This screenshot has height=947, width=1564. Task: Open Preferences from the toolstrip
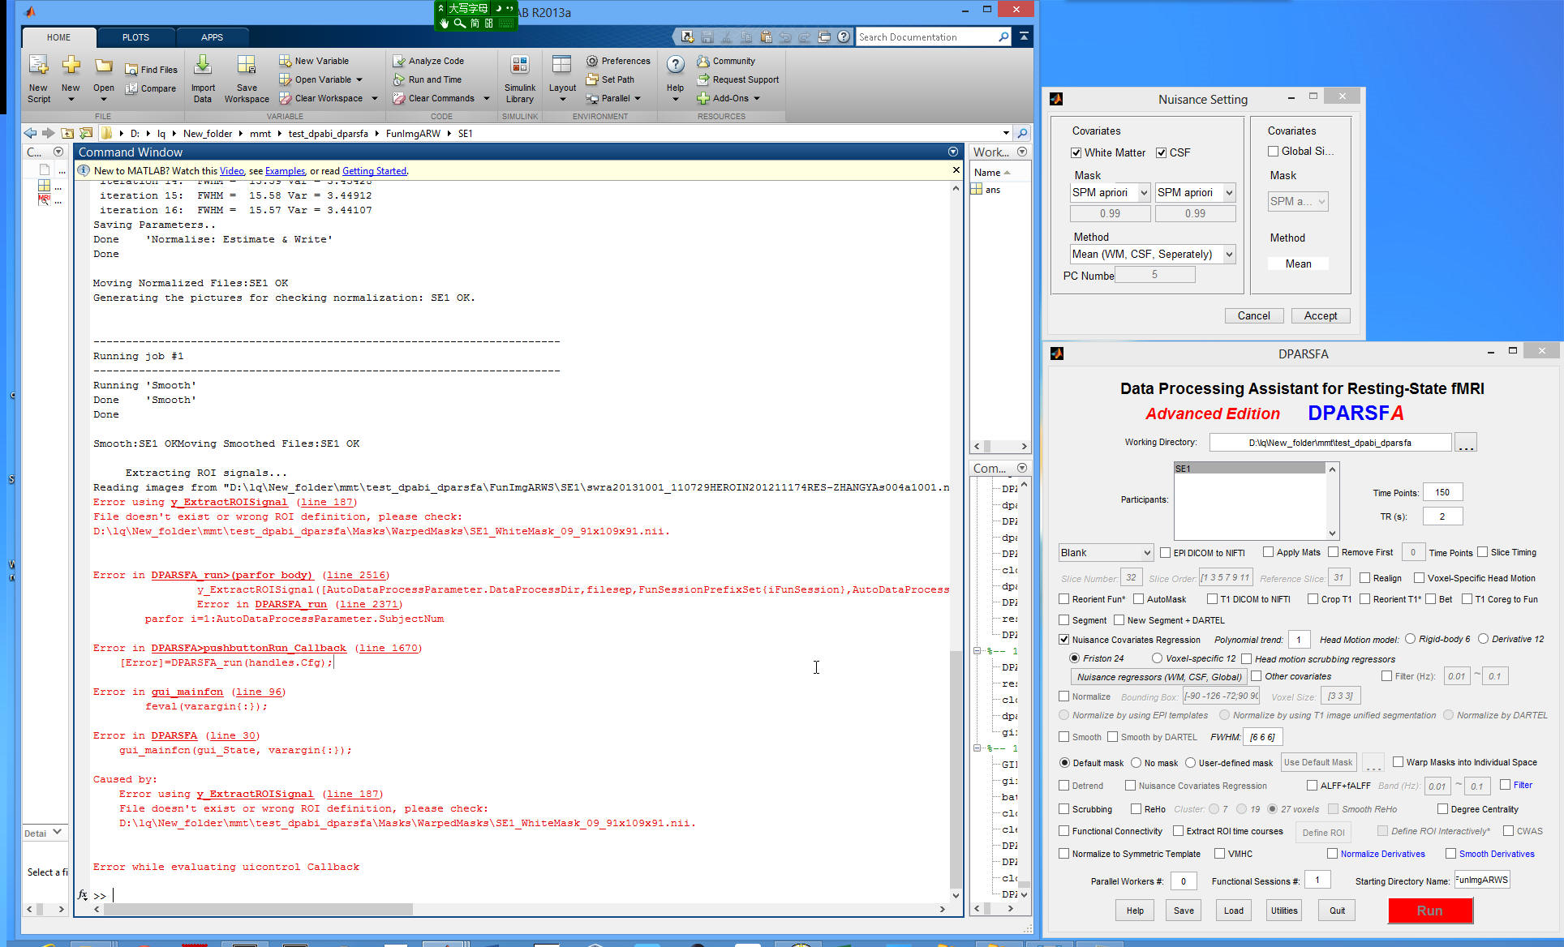pyautogui.click(x=618, y=61)
